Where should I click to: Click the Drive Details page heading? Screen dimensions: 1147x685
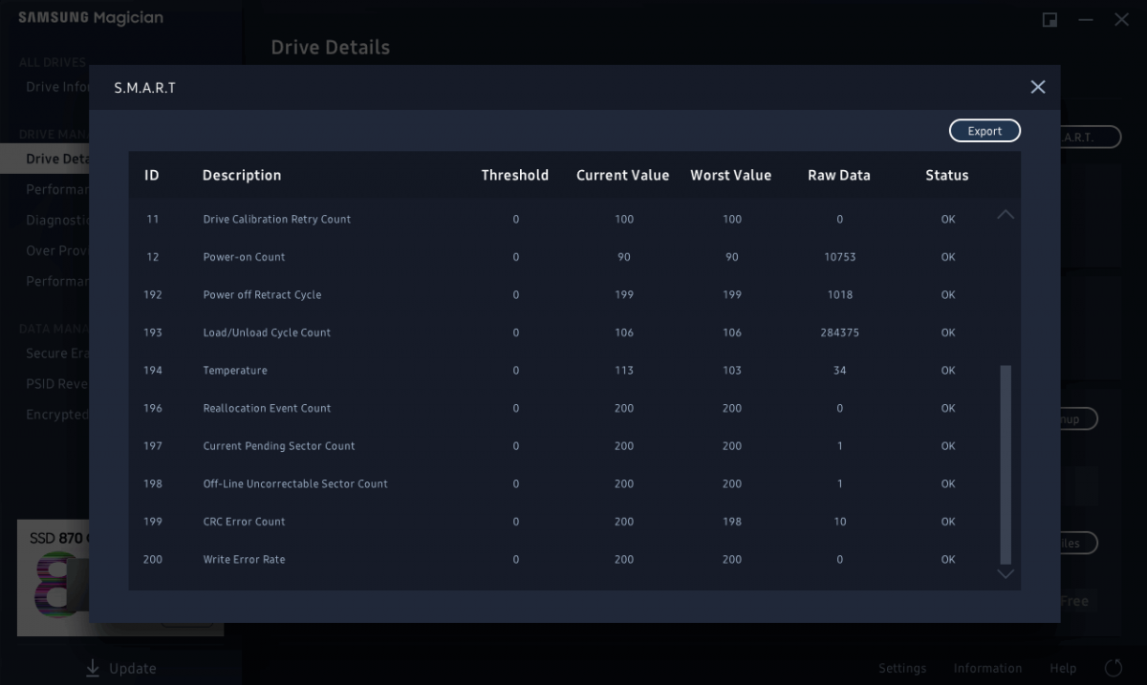pos(331,48)
